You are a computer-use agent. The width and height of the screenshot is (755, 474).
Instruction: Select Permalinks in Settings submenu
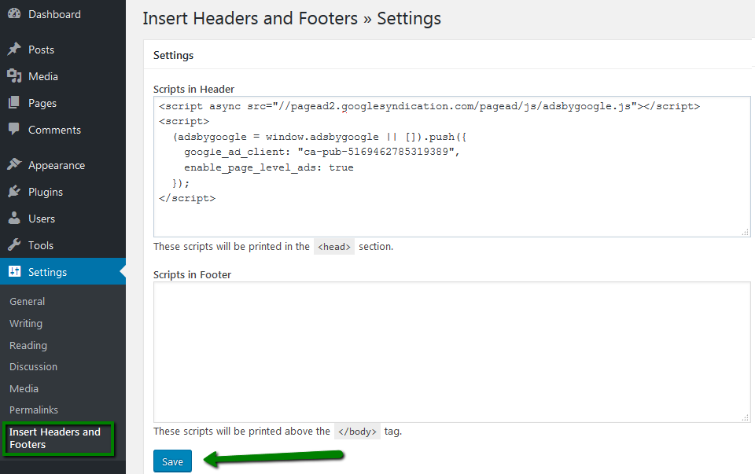[x=34, y=410]
